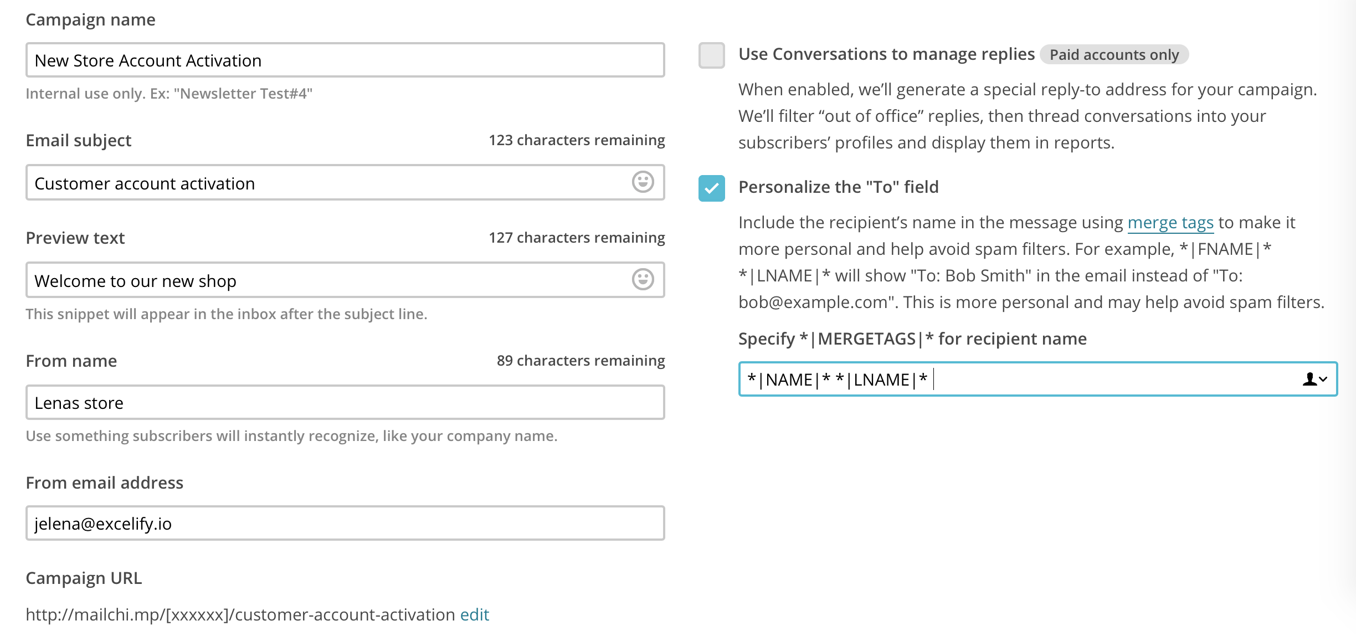
Task: Click the From email address field
Action: [345, 524]
